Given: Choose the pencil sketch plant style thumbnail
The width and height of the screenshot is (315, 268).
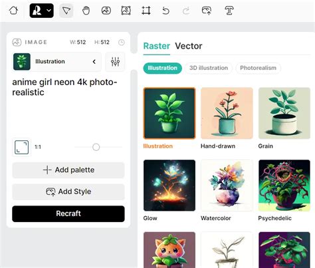Looking at the screenshot, I should coord(227,250).
